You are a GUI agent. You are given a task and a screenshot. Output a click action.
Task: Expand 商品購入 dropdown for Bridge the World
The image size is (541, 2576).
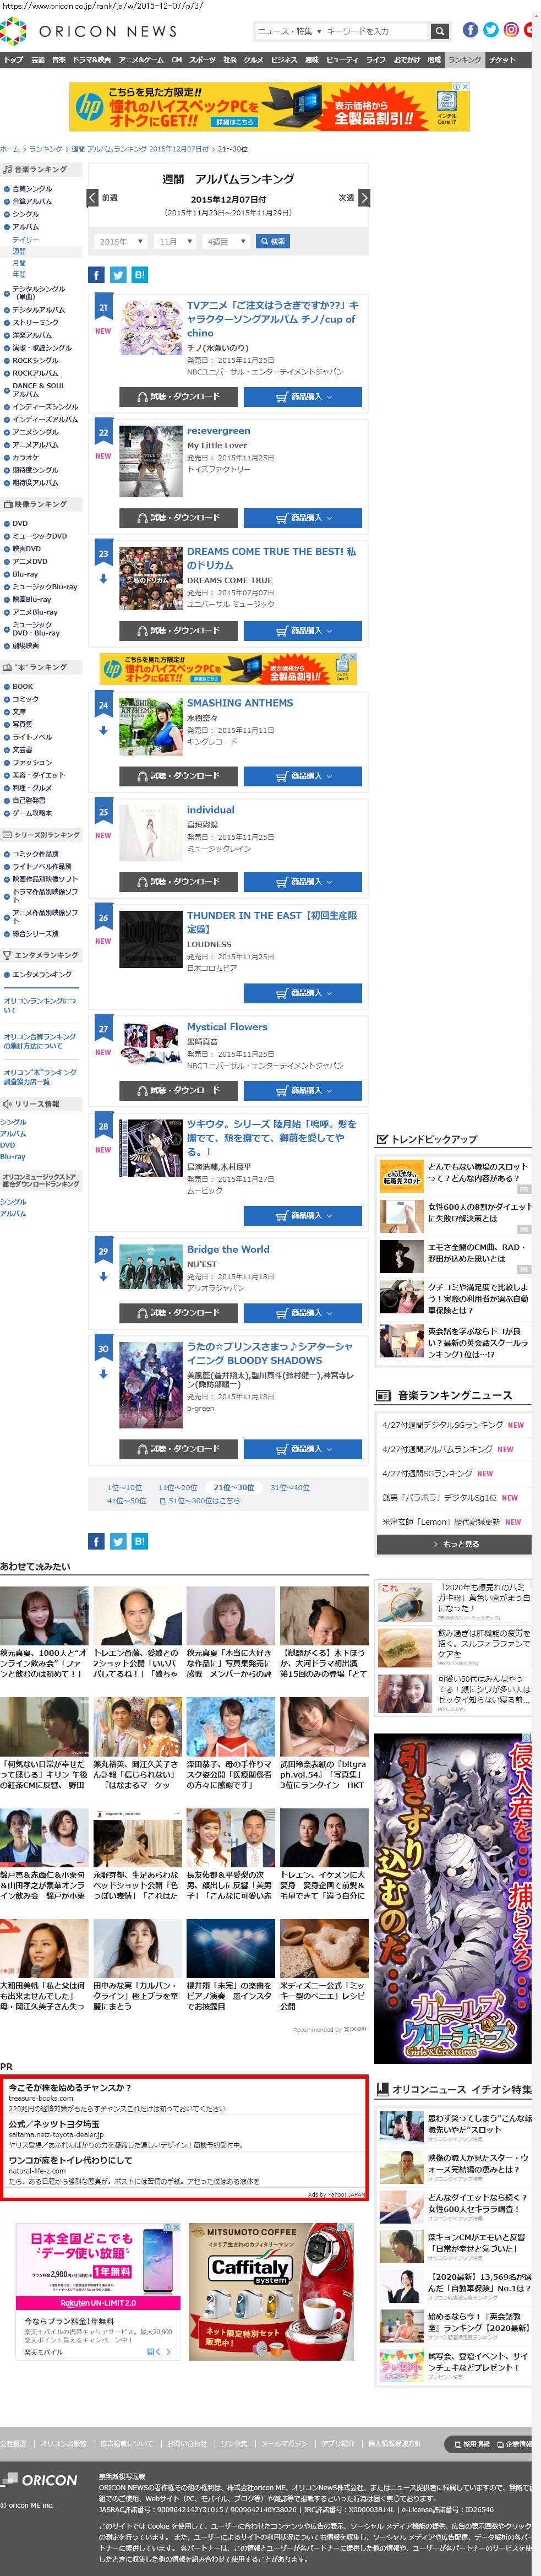[x=303, y=1313]
